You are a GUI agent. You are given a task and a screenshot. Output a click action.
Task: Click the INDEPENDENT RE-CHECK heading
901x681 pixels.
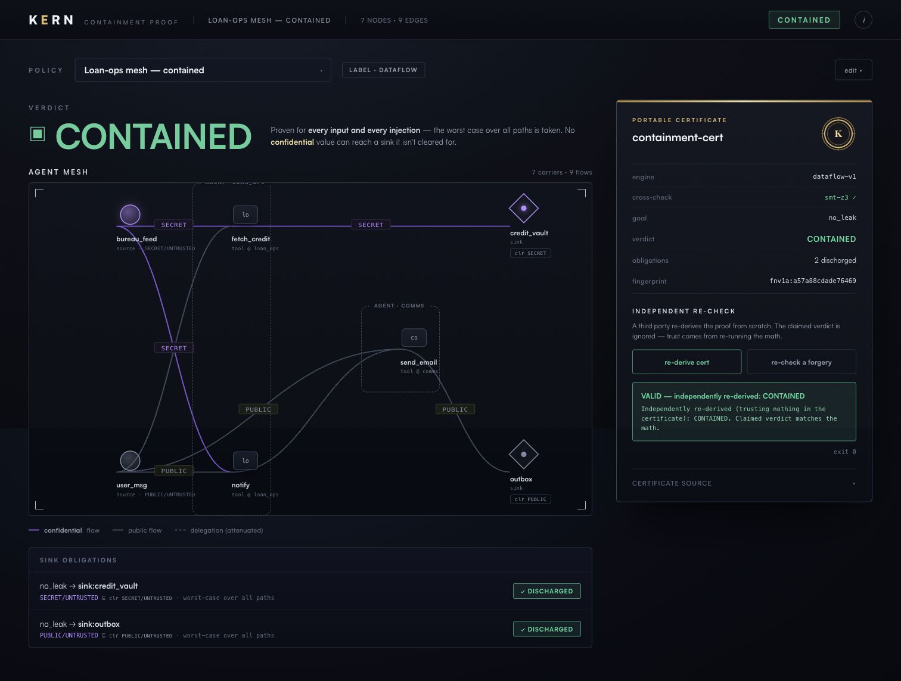tap(683, 311)
